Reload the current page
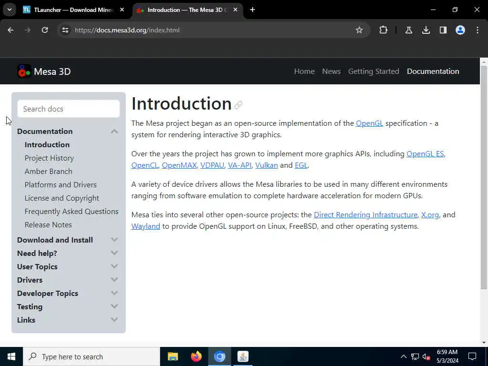488x366 pixels. (45, 30)
